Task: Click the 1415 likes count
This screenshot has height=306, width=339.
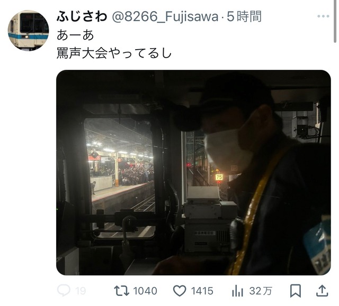Action: (202, 291)
